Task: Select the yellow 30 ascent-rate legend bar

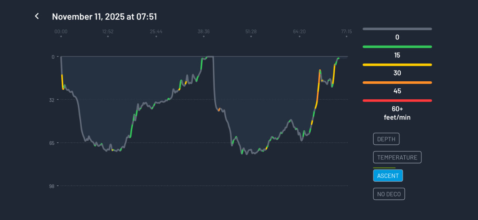Action: pyautogui.click(x=397, y=65)
